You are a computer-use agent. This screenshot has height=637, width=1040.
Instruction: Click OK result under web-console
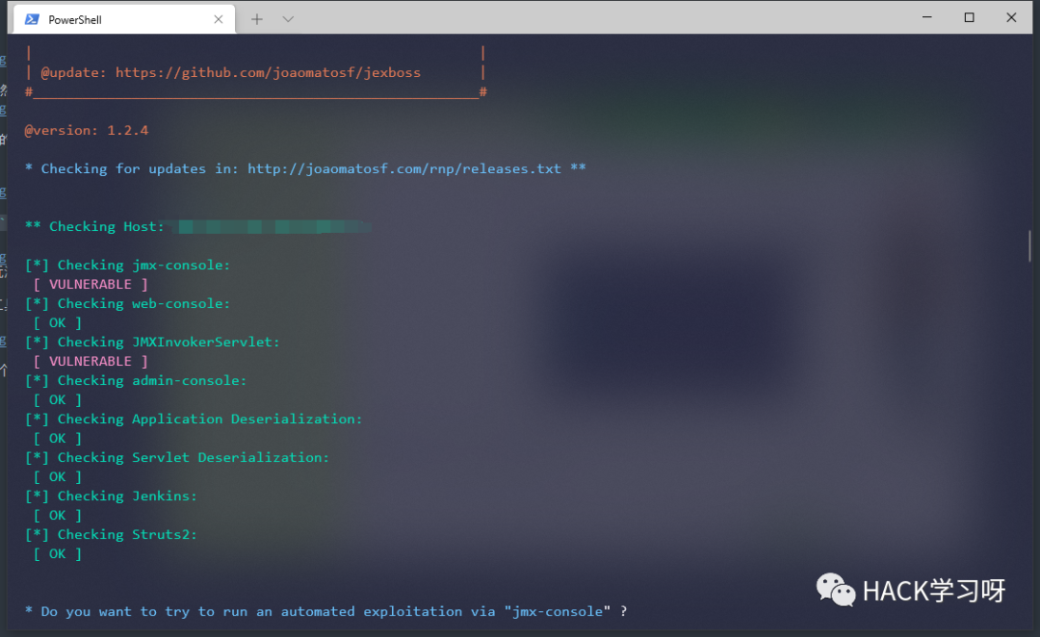pos(57,322)
